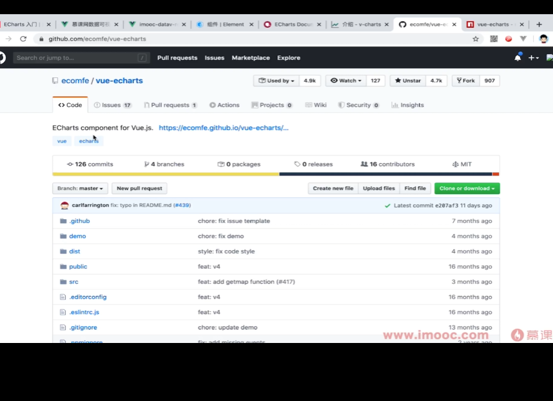553x401 pixels.
Task: Toggle Unstar on the repository
Action: point(408,81)
